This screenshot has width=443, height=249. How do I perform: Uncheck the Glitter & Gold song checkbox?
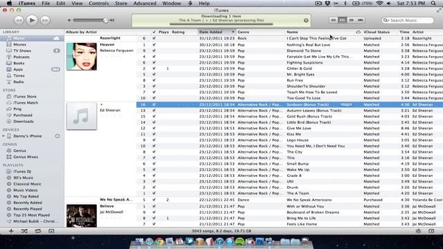point(154,68)
